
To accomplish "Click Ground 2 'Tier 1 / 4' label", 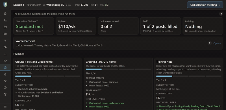I will click(91, 73).
